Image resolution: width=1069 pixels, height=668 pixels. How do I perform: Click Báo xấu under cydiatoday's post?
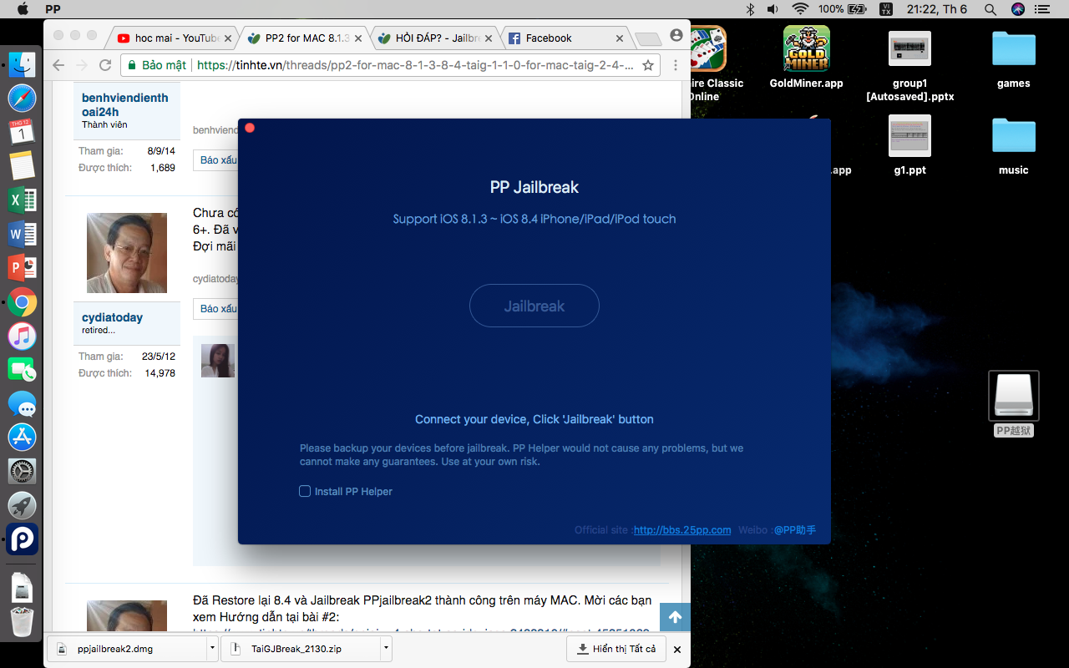[x=216, y=309]
